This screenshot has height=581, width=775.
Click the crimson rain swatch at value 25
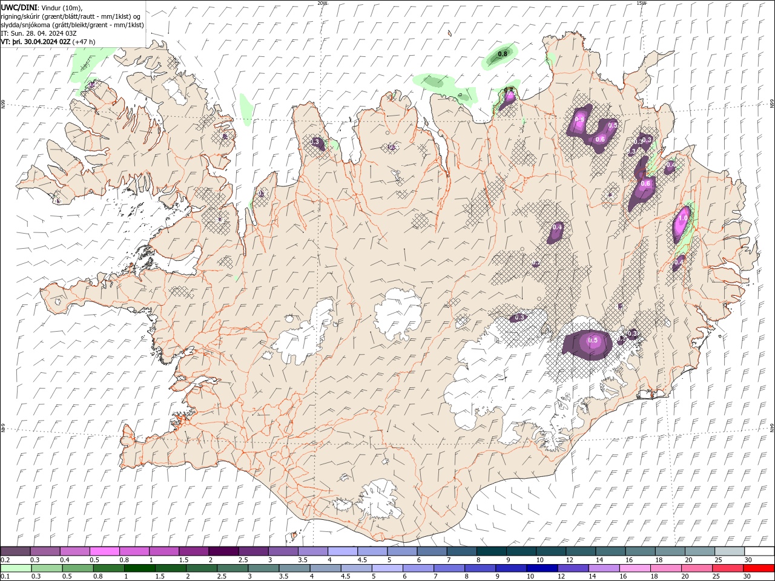click(729, 568)
